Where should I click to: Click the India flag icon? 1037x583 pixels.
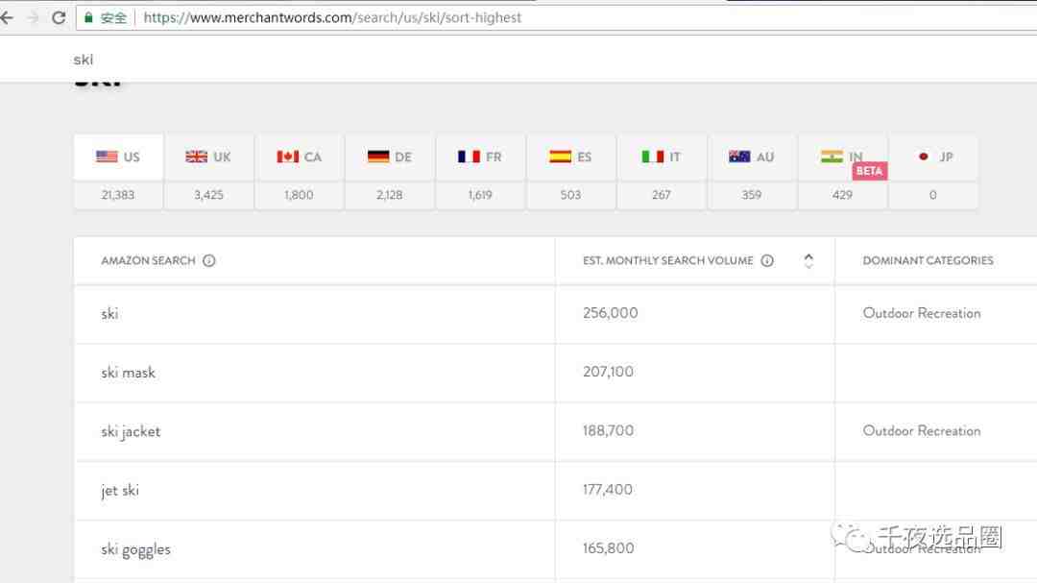click(832, 157)
